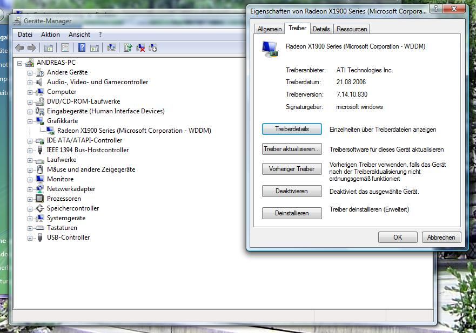Click the large display adapter icon in properties dialog

tap(270, 49)
